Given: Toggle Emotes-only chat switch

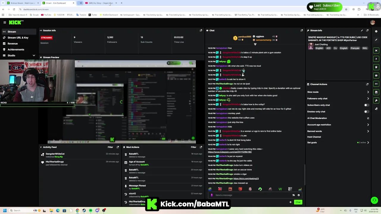Looking at the screenshot, I should (366, 111).
